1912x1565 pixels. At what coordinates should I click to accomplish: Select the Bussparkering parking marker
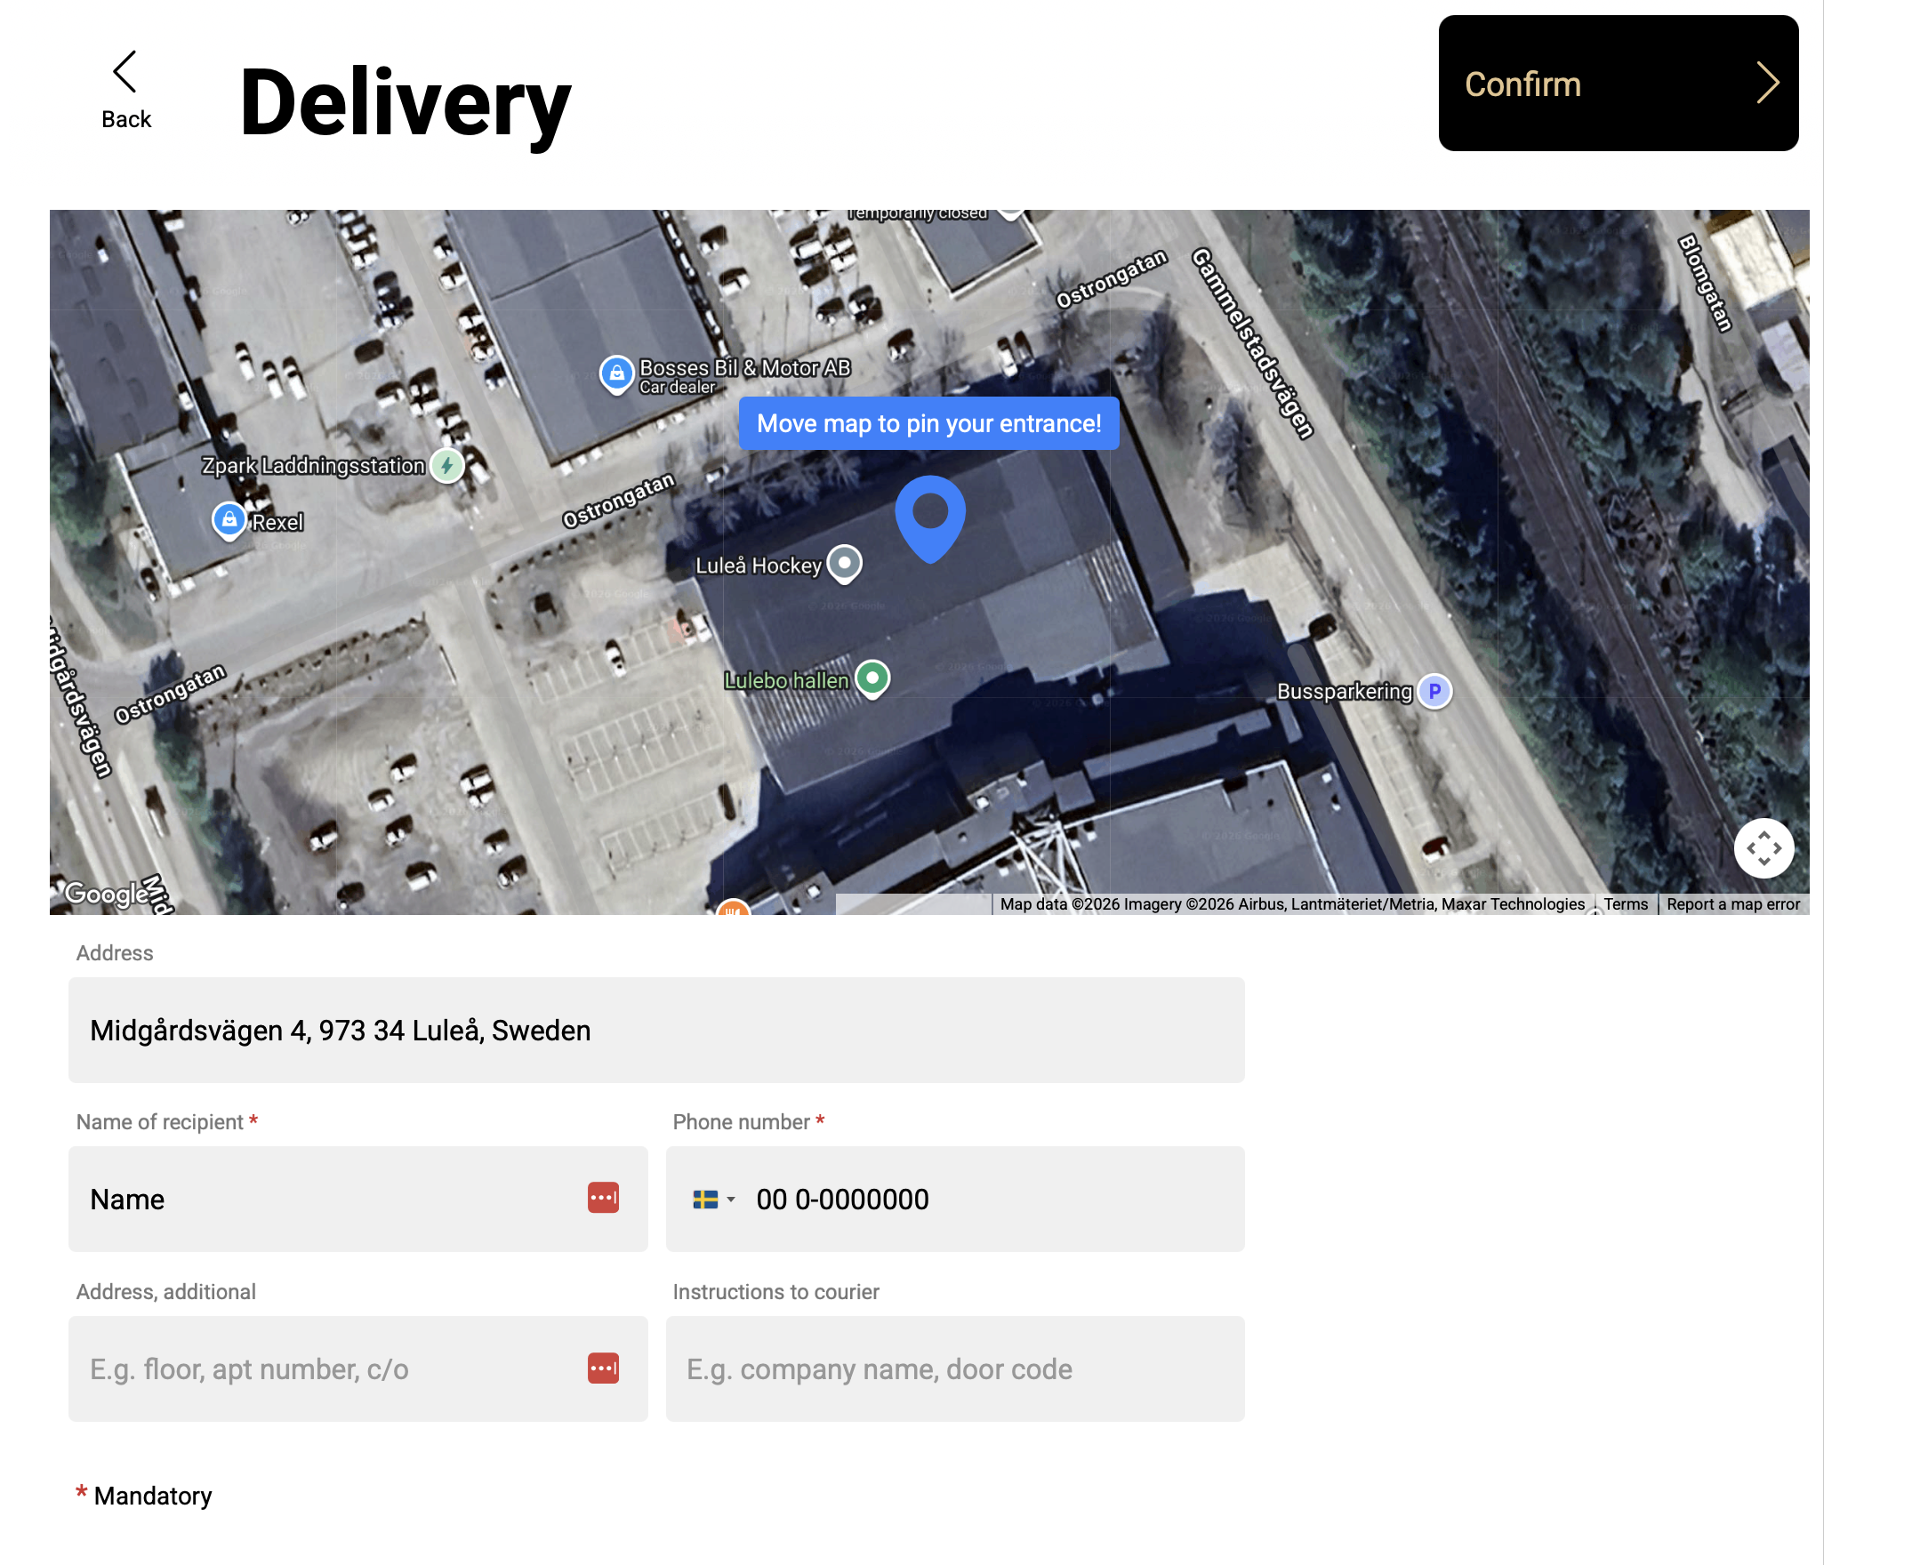point(1434,692)
